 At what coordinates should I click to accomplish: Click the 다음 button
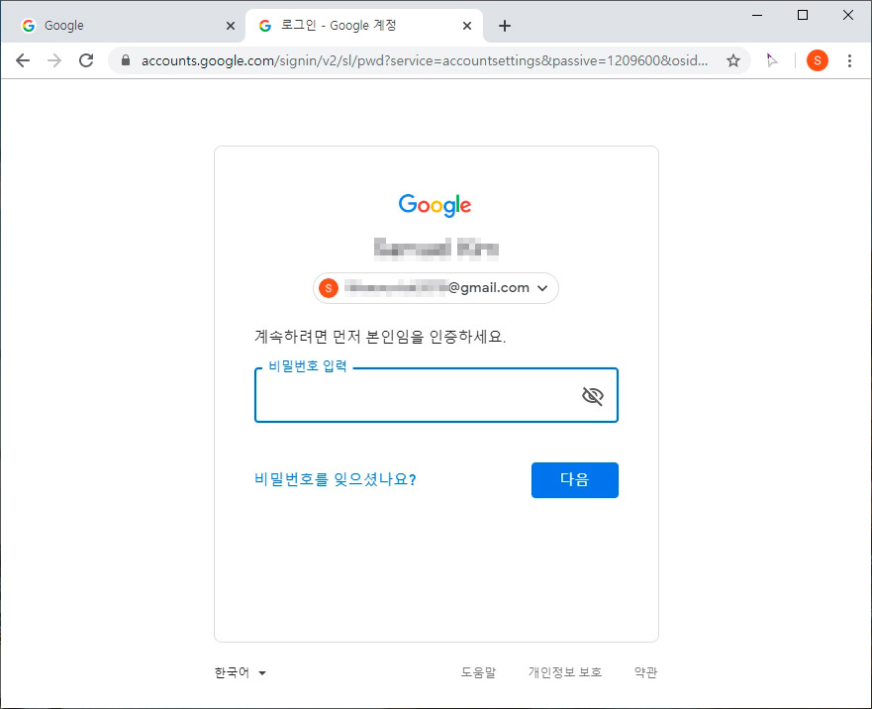coord(574,479)
